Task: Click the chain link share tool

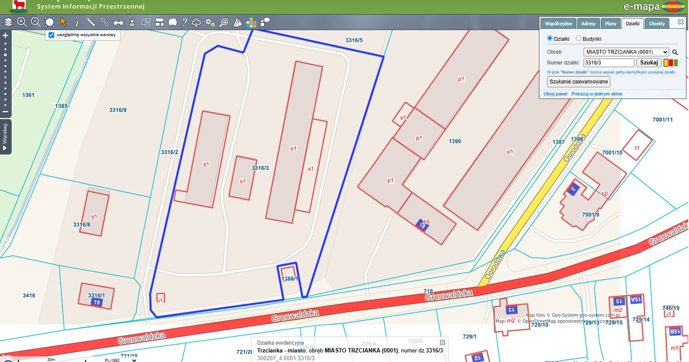Action: tap(104, 22)
